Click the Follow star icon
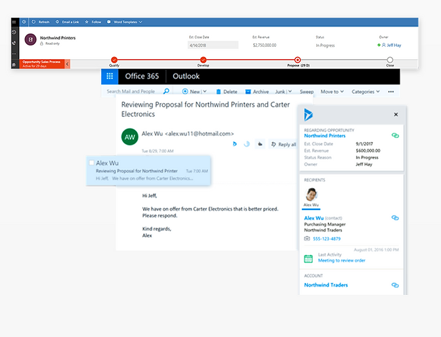This screenshot has width=441, height=337. pyautogui.click(x=87, y=22)
